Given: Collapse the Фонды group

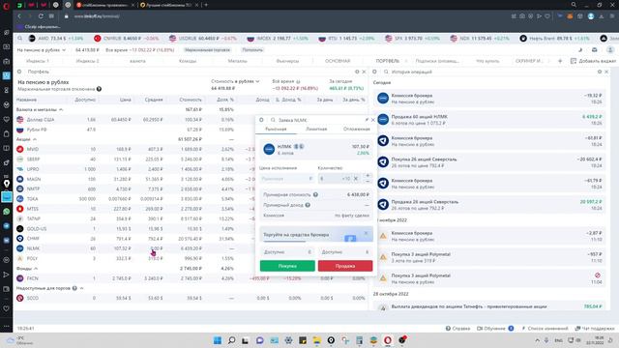Looking at the screenshot, I should [x=36, y=269].
